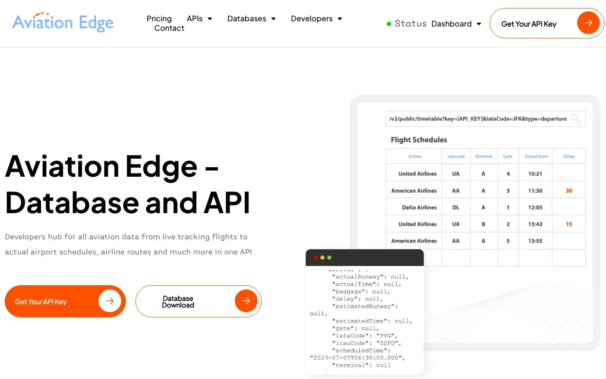
Task: Click the Aviation Edge logo
Action: pos(63,22)
